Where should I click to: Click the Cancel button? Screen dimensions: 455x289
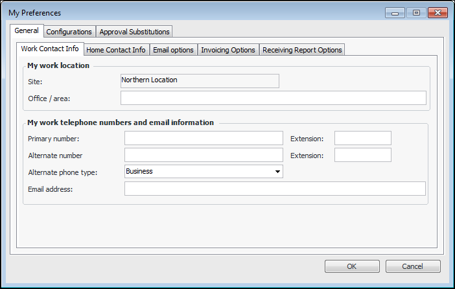click(x=413, y=266)
